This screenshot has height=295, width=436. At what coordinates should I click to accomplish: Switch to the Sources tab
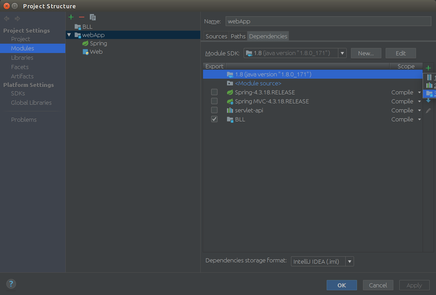tap(216, 36)
